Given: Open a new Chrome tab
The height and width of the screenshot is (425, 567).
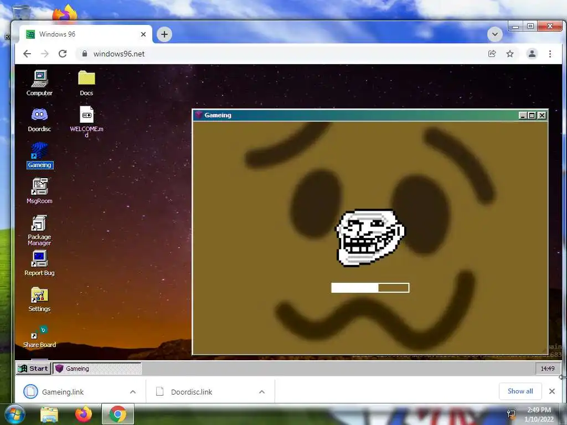Looking at the screenshot, I should pyautogui.click(x=164, y=34).
